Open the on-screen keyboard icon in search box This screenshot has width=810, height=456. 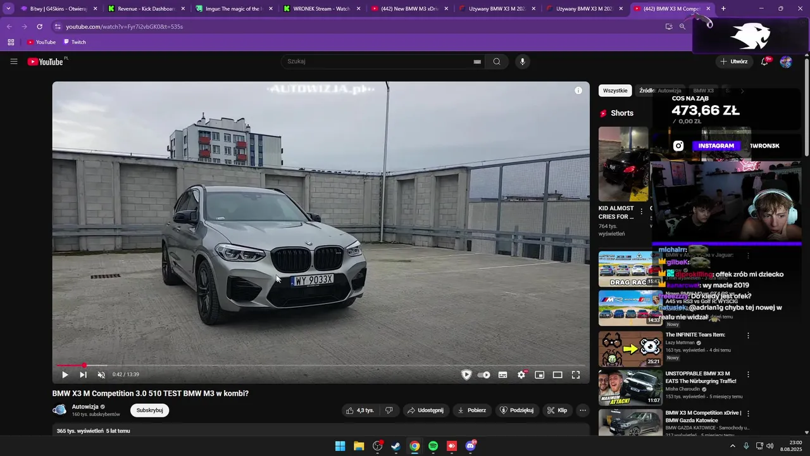click(477, 61)
